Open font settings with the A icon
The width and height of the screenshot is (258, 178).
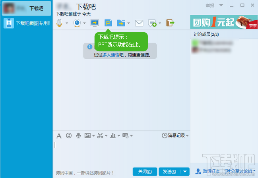[59, 136]
